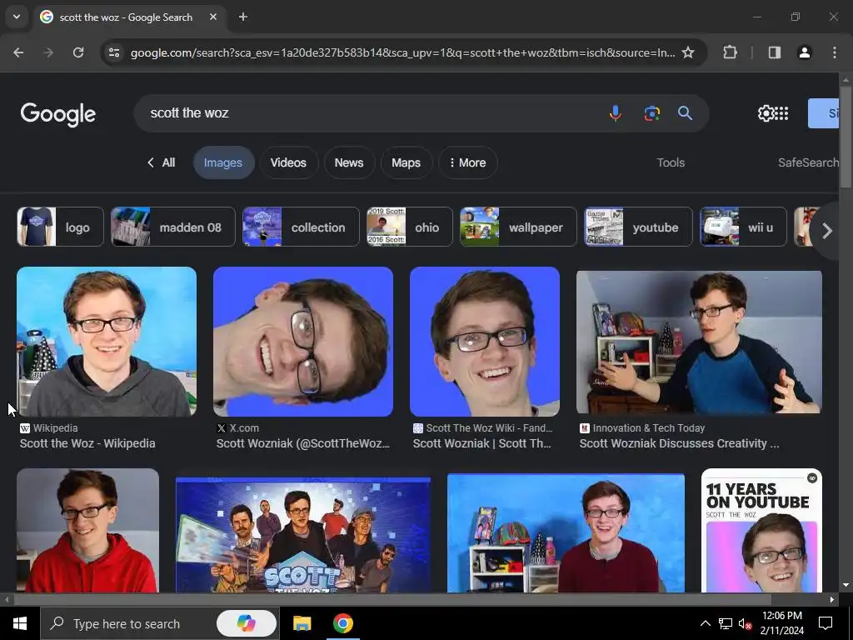
Task: Filter images by collection chip
Action: 301,227
